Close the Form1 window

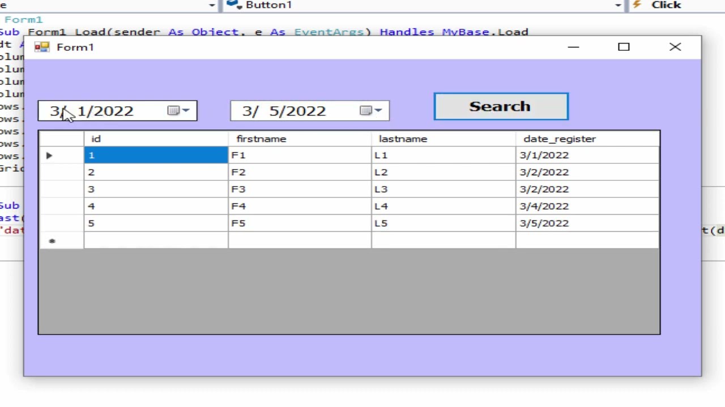point(675,47)
